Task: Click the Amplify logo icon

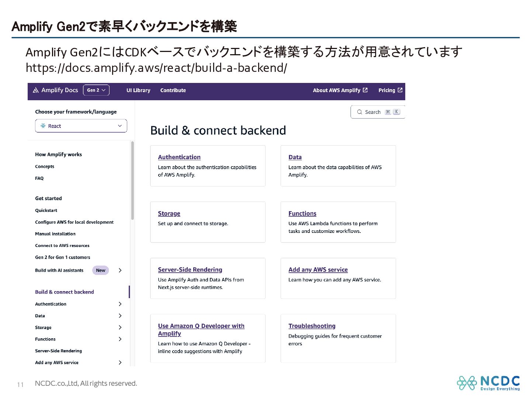Action: pos(36,90)
